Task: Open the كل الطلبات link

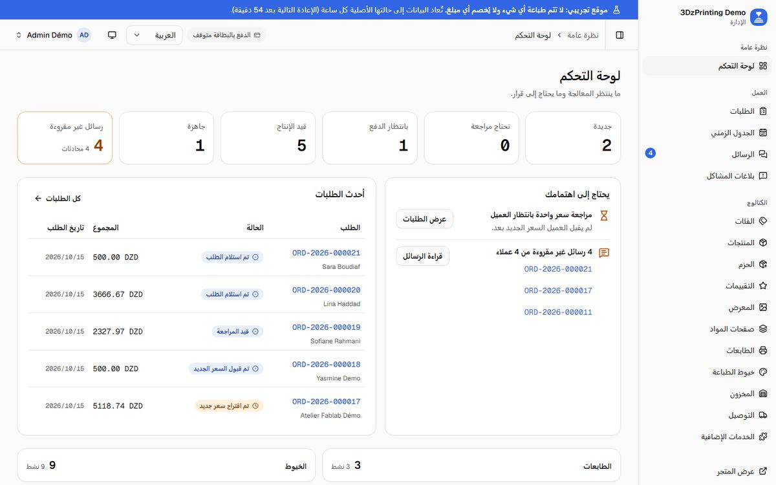Action: click(58, 199)
